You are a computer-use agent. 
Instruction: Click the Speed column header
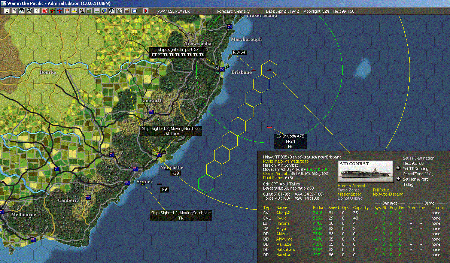tap(334, 207)
